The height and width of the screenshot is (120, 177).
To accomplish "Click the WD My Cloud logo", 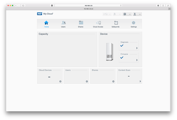I will click(x=45, y=14).
